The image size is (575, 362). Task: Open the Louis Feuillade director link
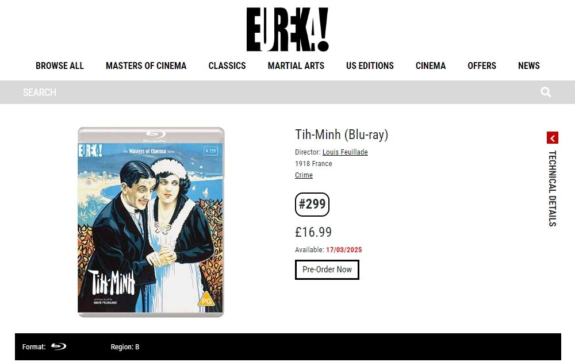pos(345,152)
